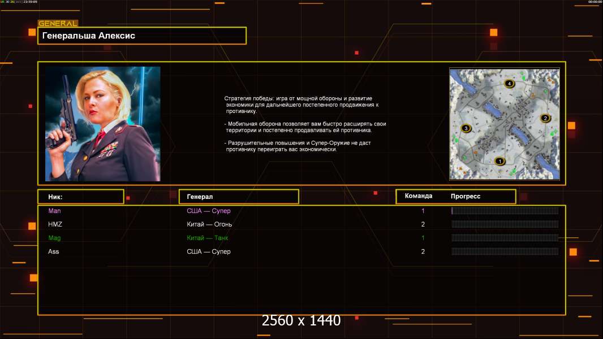Click map start position marker 2
The height and width of the screenshot is (339, 603).
[x=545, y=118]
